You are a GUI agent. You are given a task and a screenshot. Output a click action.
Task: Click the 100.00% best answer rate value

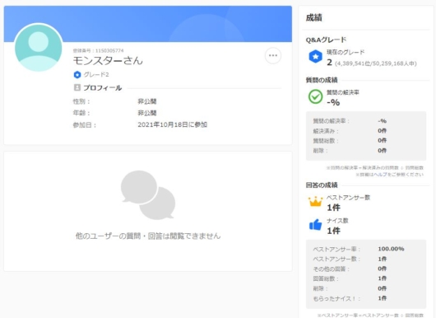click(x=391, y=249)
